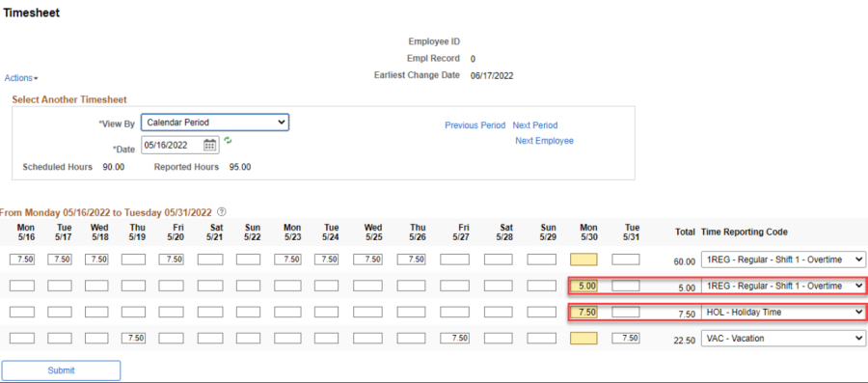Open the Next Employee link

click(544, 141)
